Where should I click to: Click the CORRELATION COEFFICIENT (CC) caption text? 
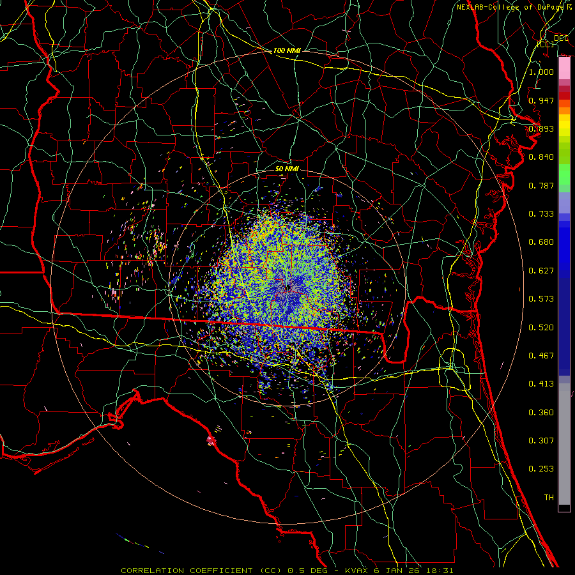point(201,571)
